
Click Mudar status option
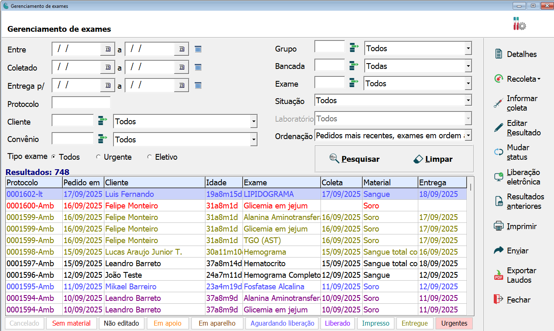pos(512,152)
